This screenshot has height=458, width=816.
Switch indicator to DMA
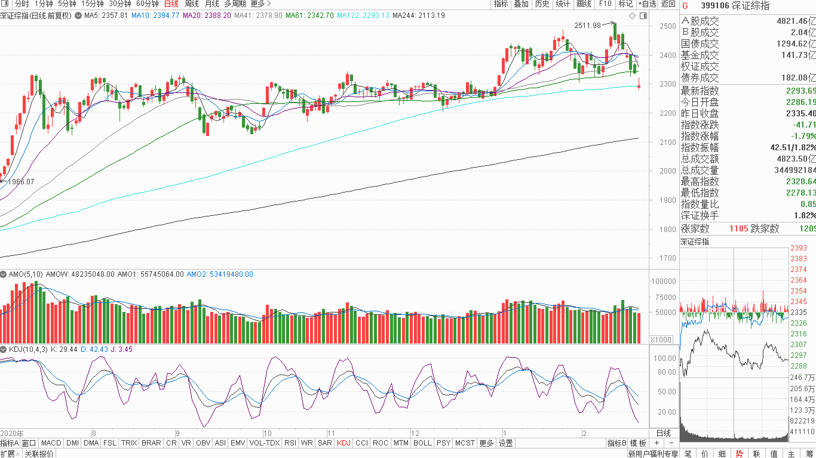91,443
